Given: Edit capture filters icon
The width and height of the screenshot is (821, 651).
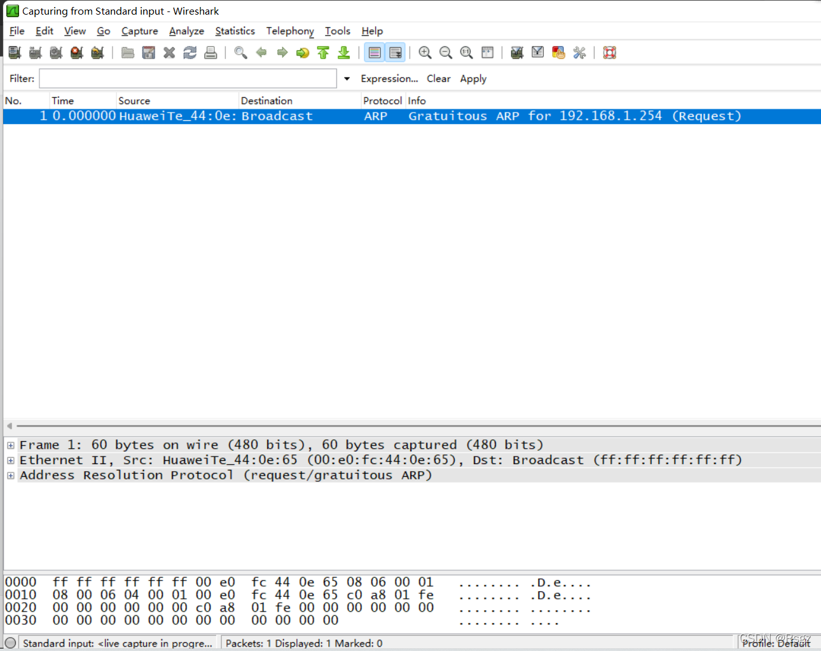Looking at the screenshot, I should pyautogui.click(x=517, y=53).
